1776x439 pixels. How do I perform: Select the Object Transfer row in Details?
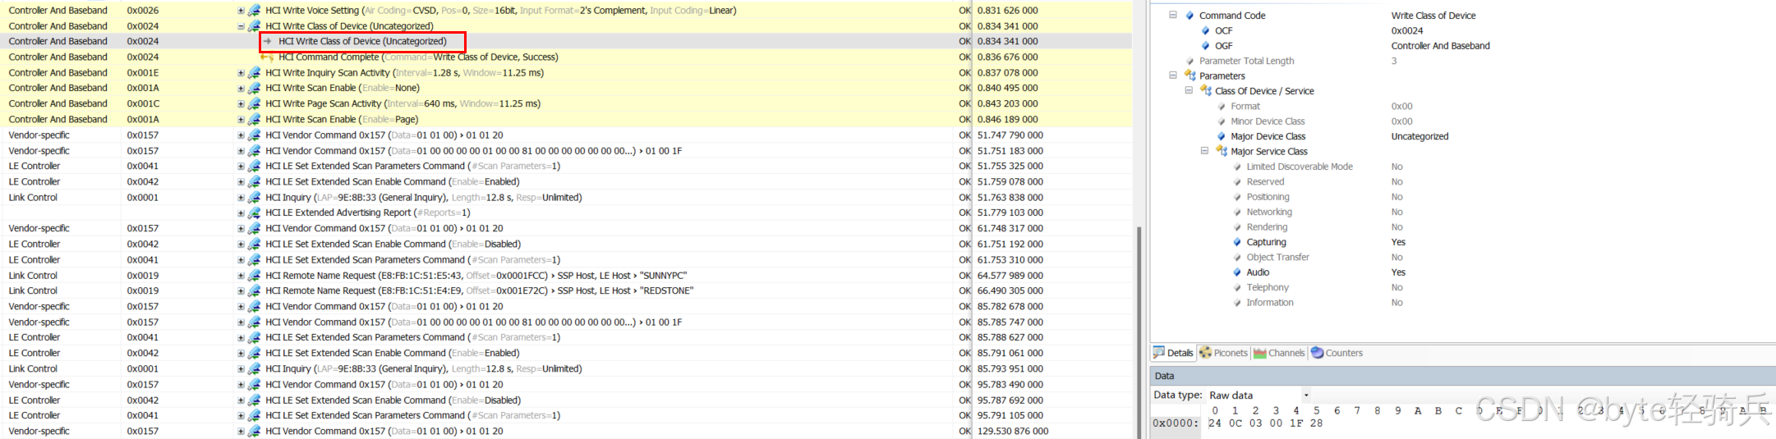pos(1462,257)
